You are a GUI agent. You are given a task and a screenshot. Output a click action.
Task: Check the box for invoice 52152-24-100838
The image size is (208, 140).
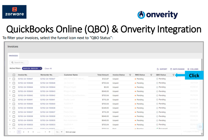tap(14, 108)
